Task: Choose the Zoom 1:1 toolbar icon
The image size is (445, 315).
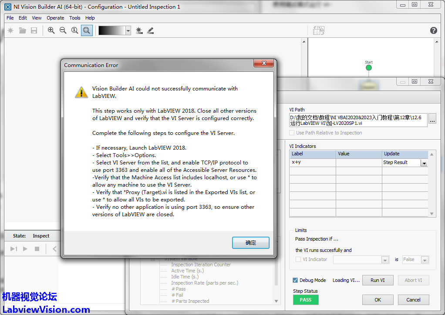Action: [74, 30]
